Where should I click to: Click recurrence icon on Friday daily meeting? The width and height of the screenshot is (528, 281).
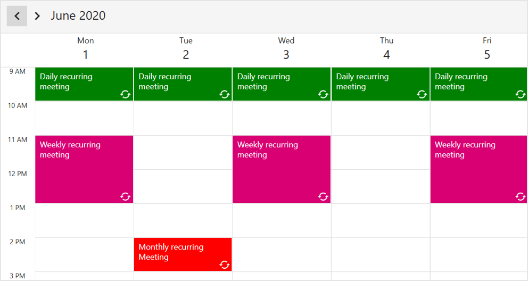click(521, 94)
